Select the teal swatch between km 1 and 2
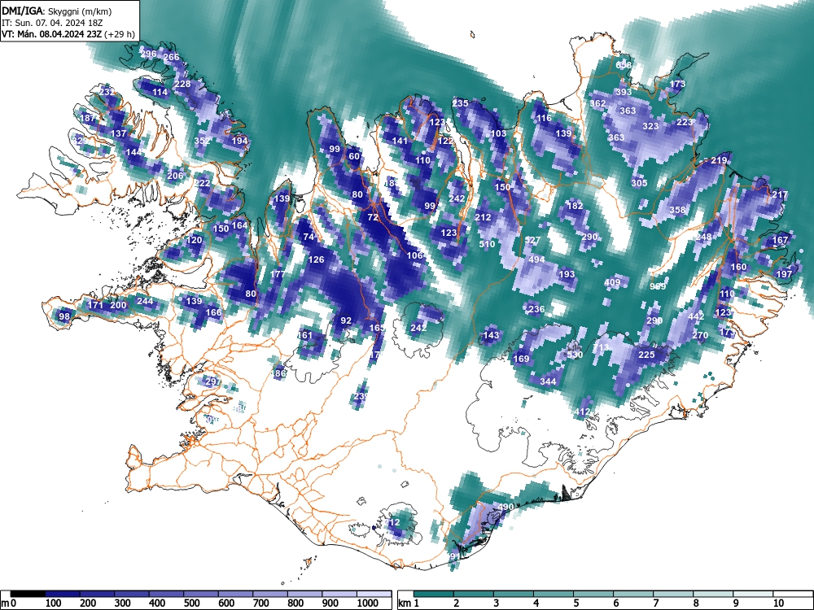Image resolution: width=814 pixels, height=610 pixels. coord(434,594)
